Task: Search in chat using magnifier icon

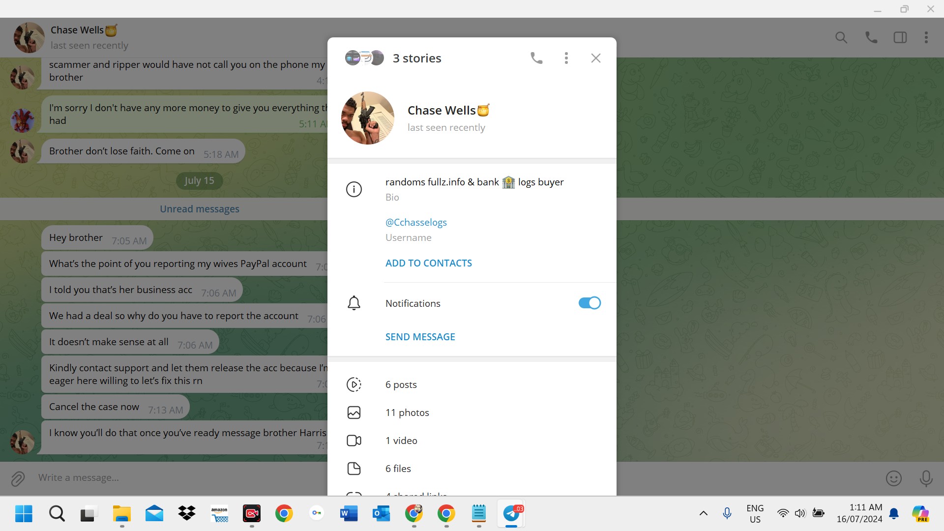Action: click(x=841, y=37)
